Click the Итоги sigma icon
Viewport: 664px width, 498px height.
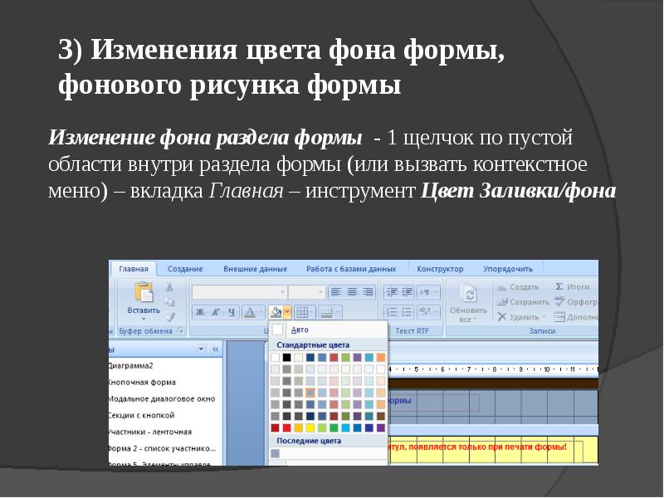coord(559,287)
